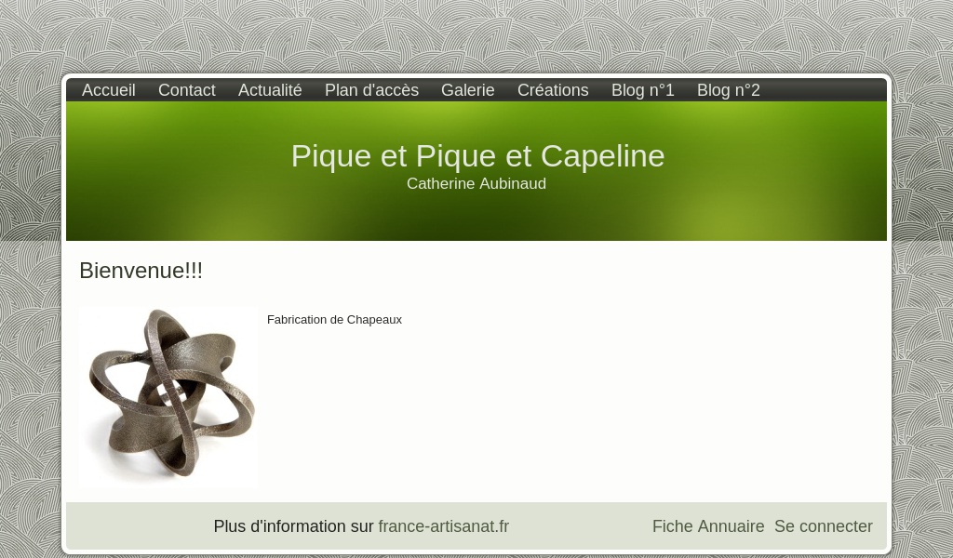953x558 pixels.
Task: Open the Accueil menu item
Action: click(108, 90)
